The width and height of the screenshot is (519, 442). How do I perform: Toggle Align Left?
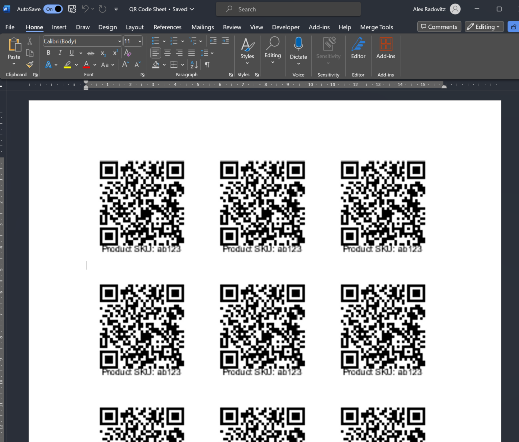click(x=155, y=53)
